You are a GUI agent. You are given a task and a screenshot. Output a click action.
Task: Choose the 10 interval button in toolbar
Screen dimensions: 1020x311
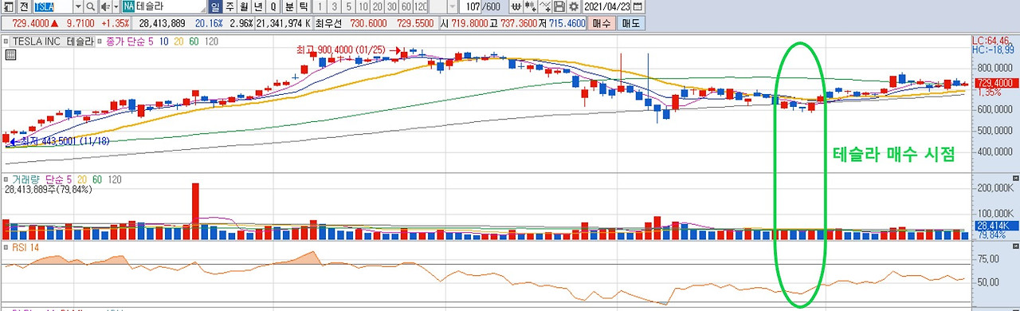(x=363, y=6)
